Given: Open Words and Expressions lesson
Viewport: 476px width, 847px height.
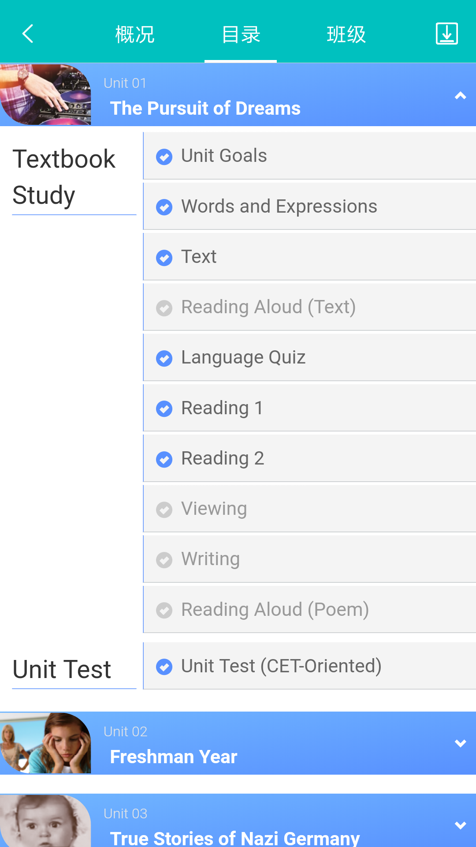Looking at the screenshot, I should [x=279, y=206].
